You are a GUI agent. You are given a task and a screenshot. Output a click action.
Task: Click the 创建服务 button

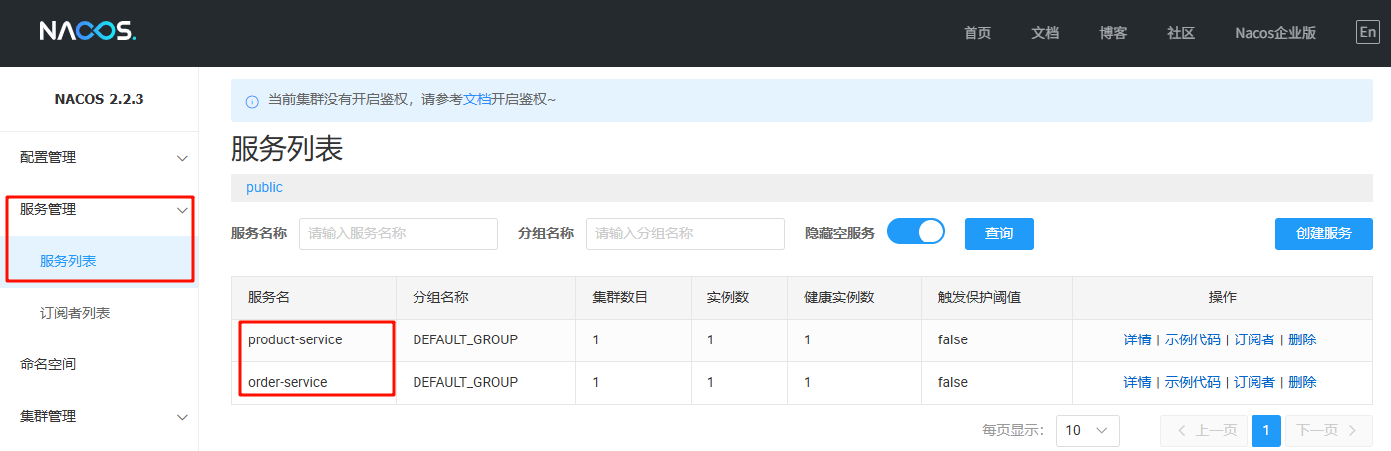coord(1324,234)
